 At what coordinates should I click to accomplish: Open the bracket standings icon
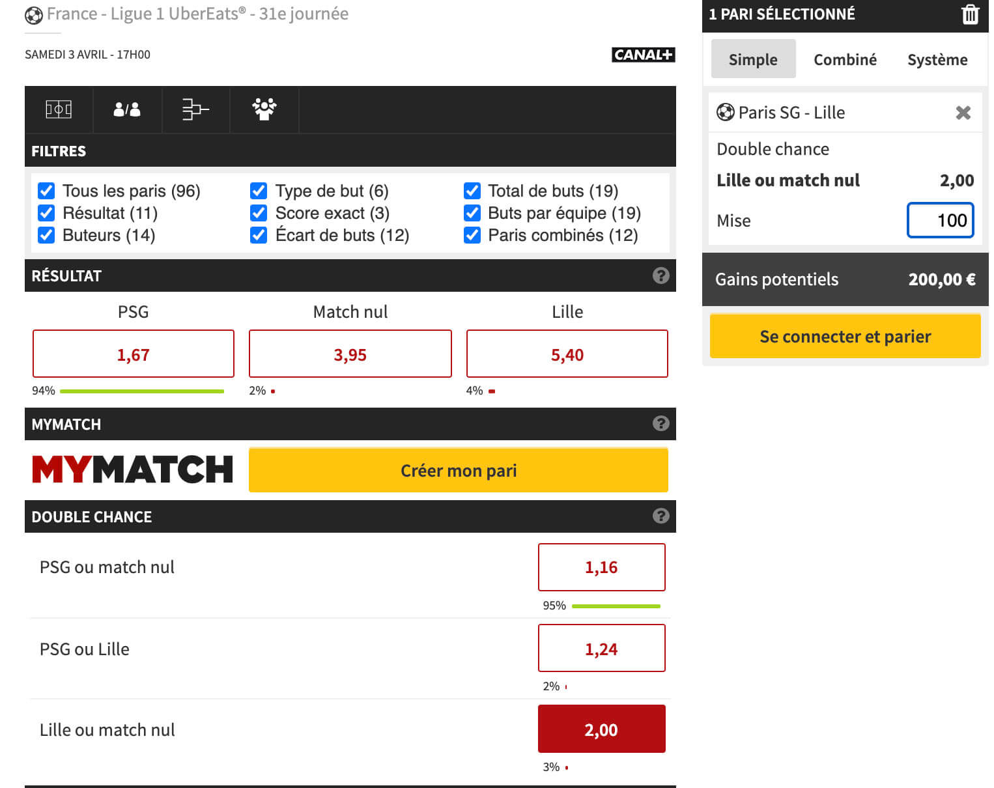[x=195, y=109]
